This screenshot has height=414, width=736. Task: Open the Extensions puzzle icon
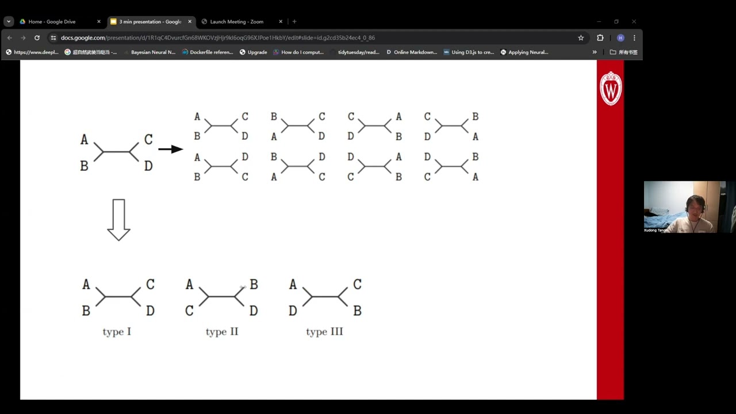point(600,37)
